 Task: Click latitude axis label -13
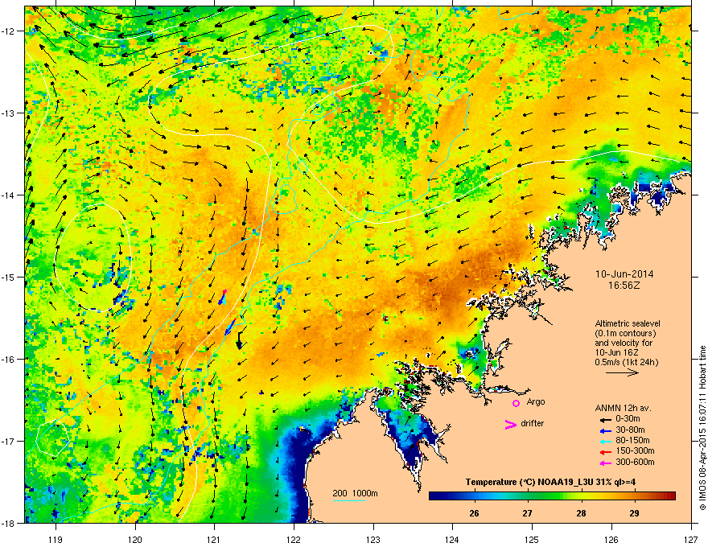point(9,113)
